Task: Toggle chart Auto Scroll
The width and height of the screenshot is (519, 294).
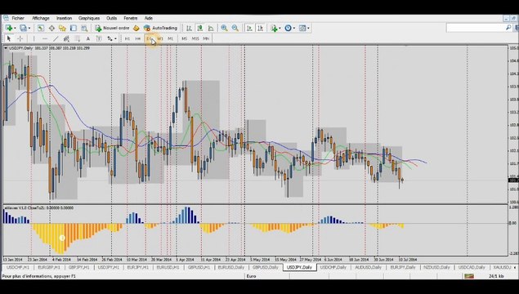Action: click(249, 28)
